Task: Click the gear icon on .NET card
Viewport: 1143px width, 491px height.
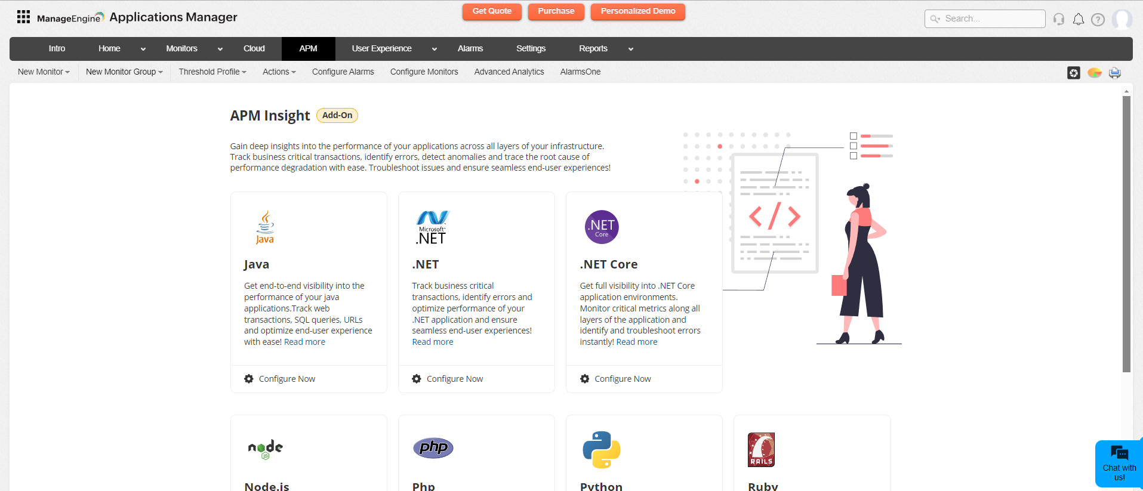Action: [417, 379]
